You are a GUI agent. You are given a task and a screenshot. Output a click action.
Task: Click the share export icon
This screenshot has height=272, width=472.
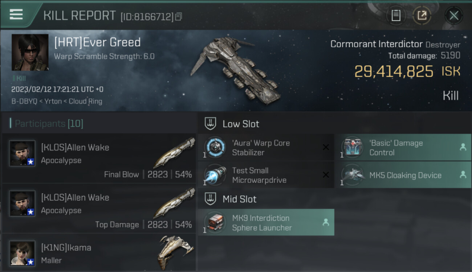[422, 15]
